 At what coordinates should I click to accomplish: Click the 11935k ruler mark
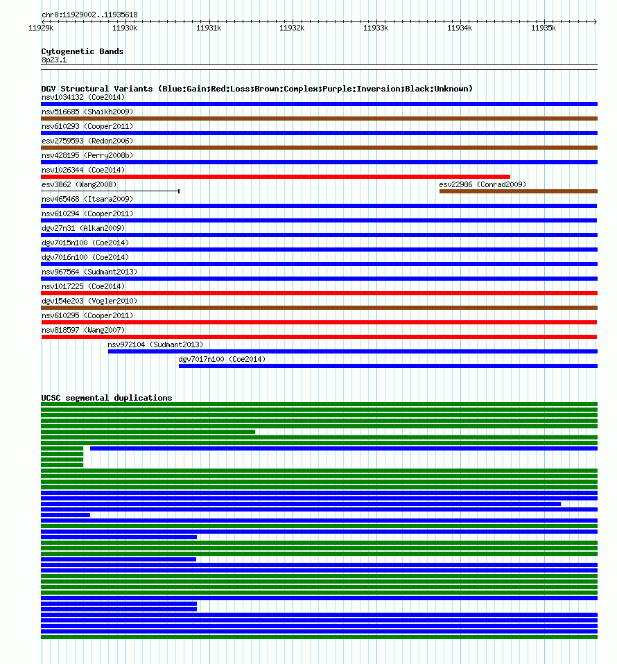click(x=544, y=28)
